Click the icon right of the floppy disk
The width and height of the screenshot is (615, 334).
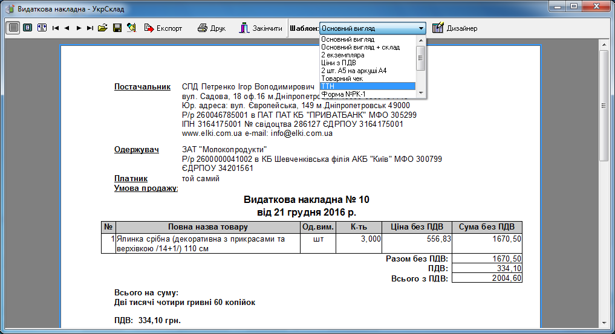(x=131, y=28)
